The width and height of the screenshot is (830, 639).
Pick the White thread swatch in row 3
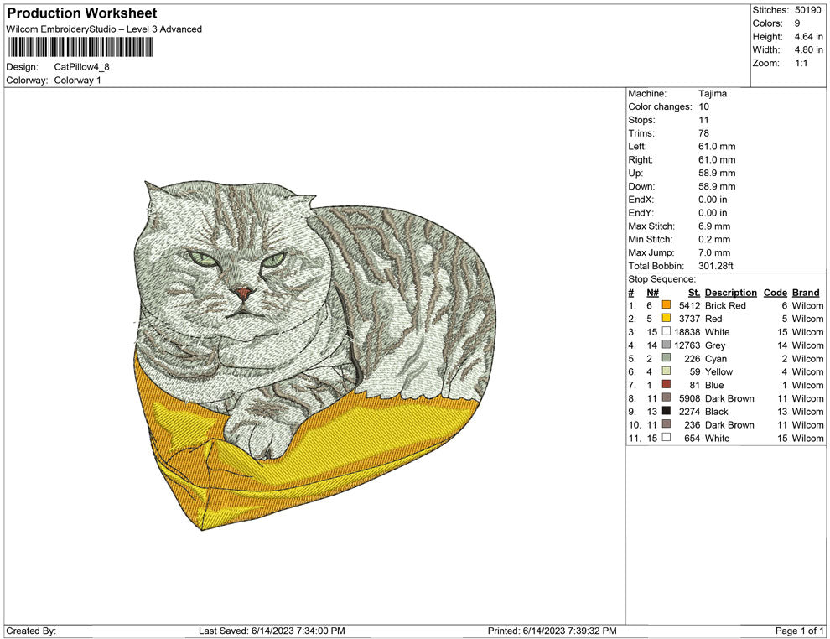[665, 332]
